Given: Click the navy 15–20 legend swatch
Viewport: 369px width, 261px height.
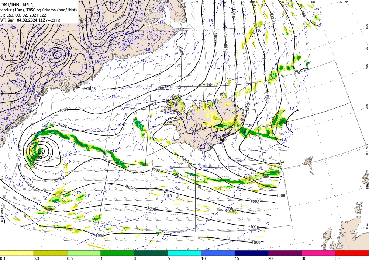Looking at the screenshot, I should (252, 253).
